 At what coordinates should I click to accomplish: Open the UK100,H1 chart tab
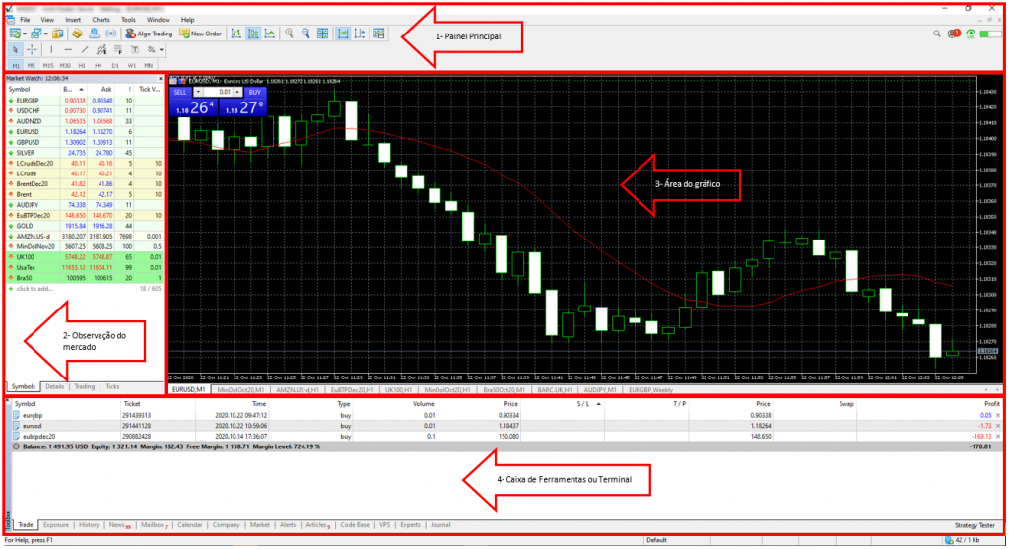coord(398,390)
